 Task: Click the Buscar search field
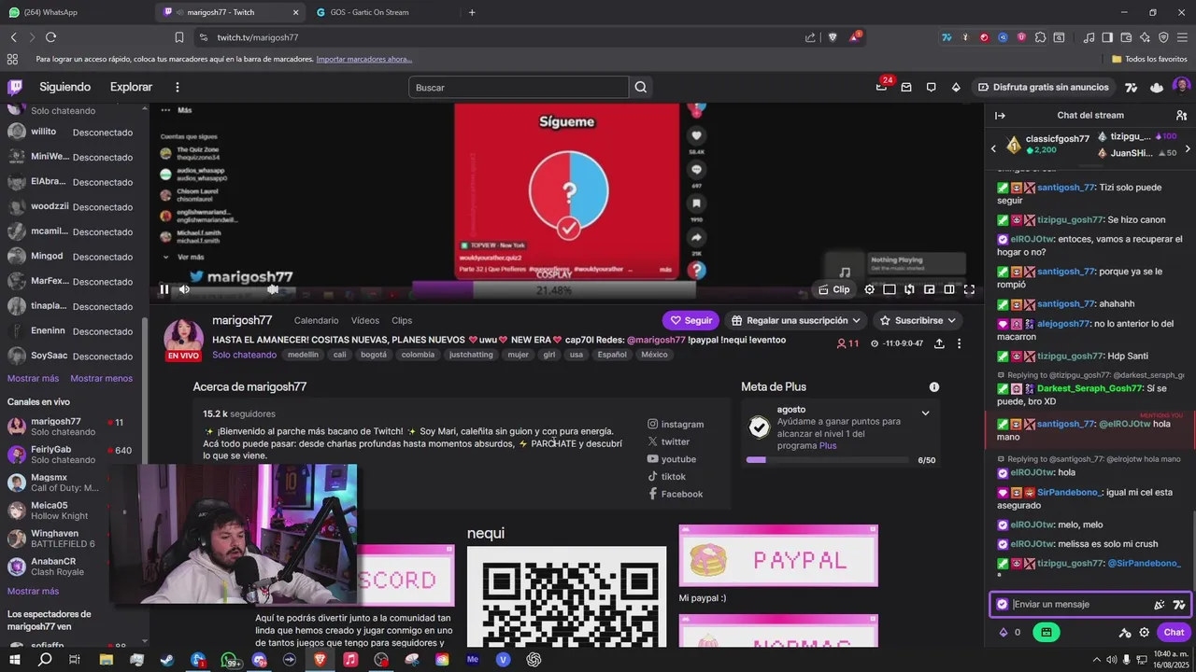pyautogui.click(x=519, y=87)
